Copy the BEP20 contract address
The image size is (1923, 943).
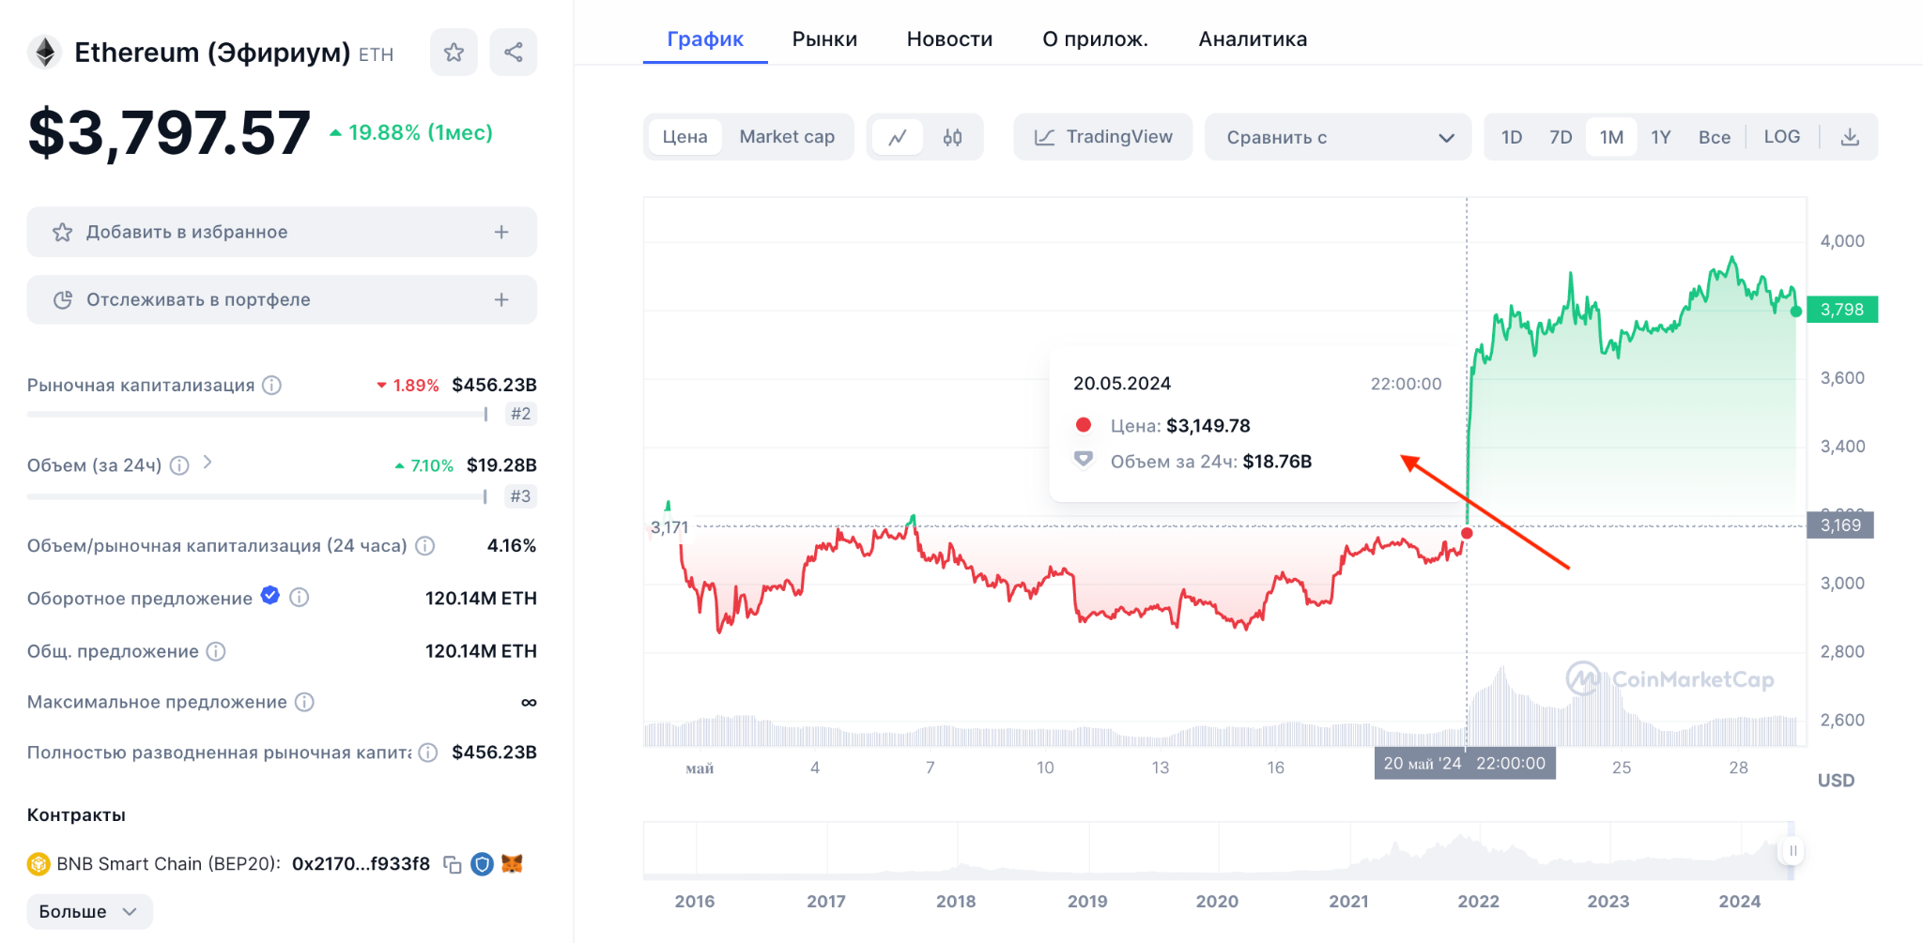coord(453,864)
